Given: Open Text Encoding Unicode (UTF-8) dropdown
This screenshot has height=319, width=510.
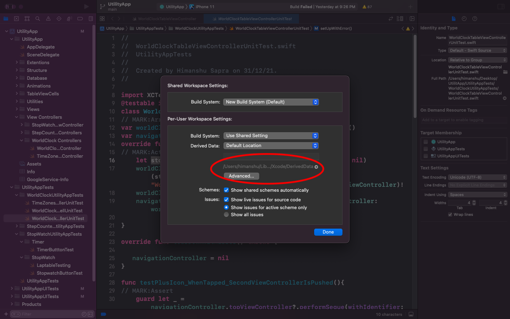Looking at the screenshot, I should pos(478,177).
